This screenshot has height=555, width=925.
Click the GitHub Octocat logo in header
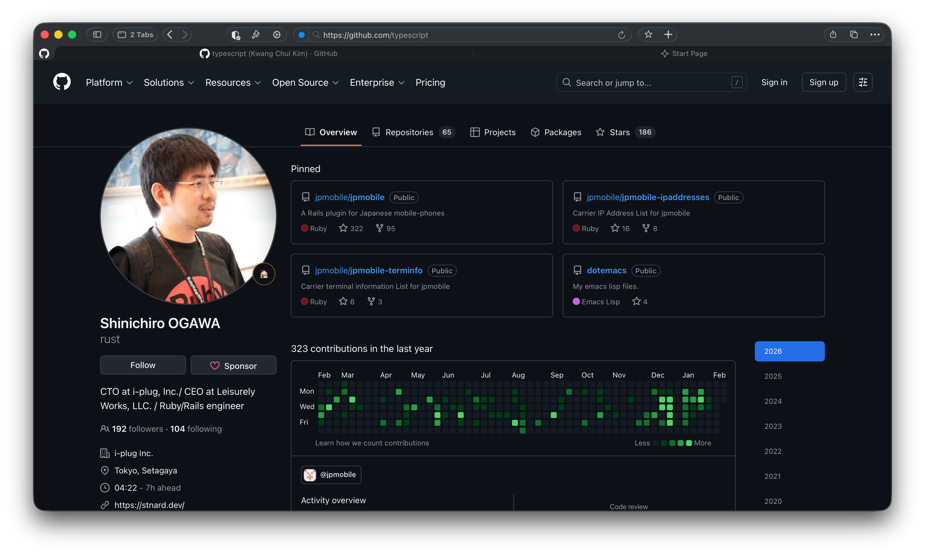pyautogui.click(x=62, y=82)
